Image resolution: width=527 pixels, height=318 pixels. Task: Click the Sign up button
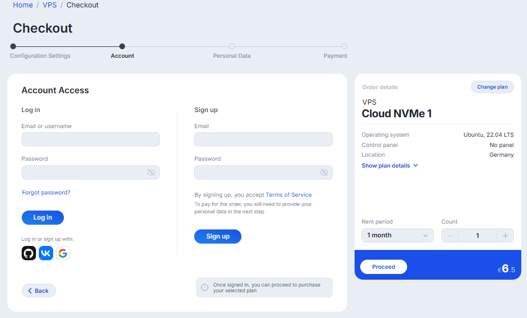218,237
